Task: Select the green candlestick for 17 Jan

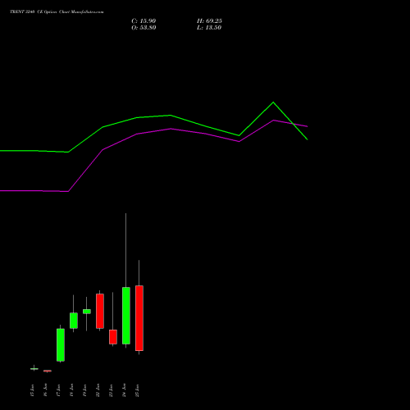Action: point(61,344)
